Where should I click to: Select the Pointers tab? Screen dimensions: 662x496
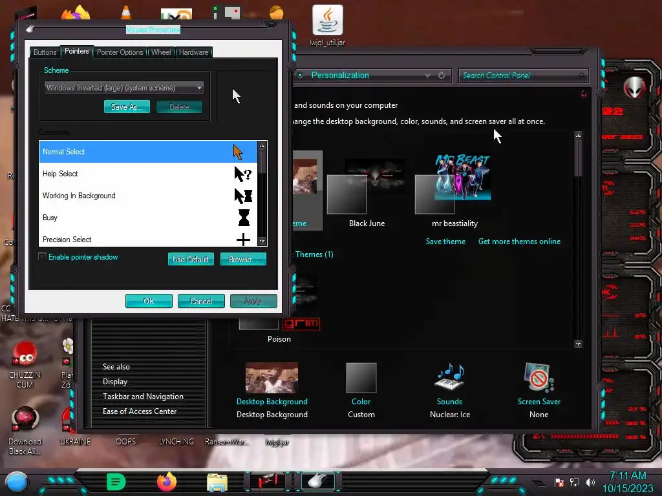tap(76, 51)
